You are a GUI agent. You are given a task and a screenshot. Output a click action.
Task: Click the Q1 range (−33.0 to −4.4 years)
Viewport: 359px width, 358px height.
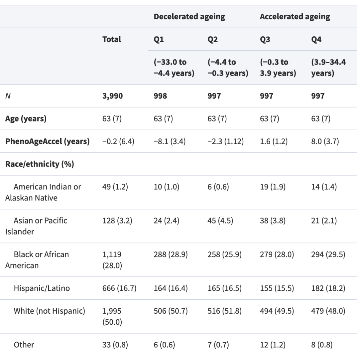point(174,67)
